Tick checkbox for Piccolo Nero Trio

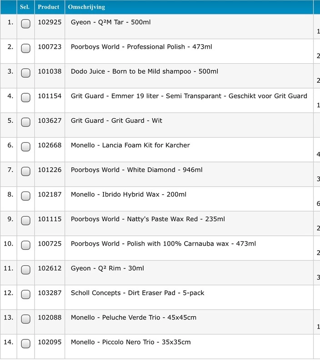[x=25, y=344]
